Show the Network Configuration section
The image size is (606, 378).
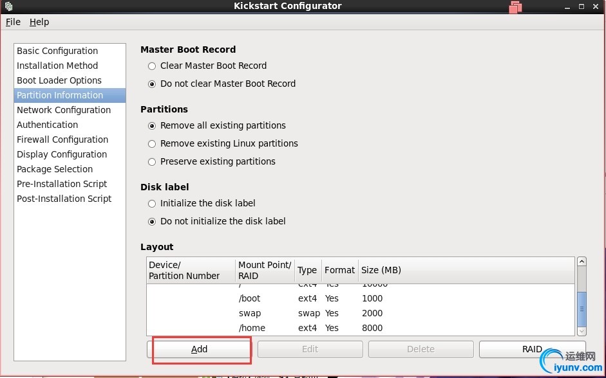tap(70, 110)
